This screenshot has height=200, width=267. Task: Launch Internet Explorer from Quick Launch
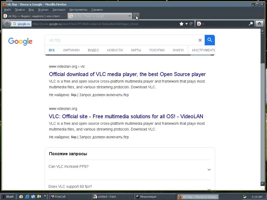(27, 197)
